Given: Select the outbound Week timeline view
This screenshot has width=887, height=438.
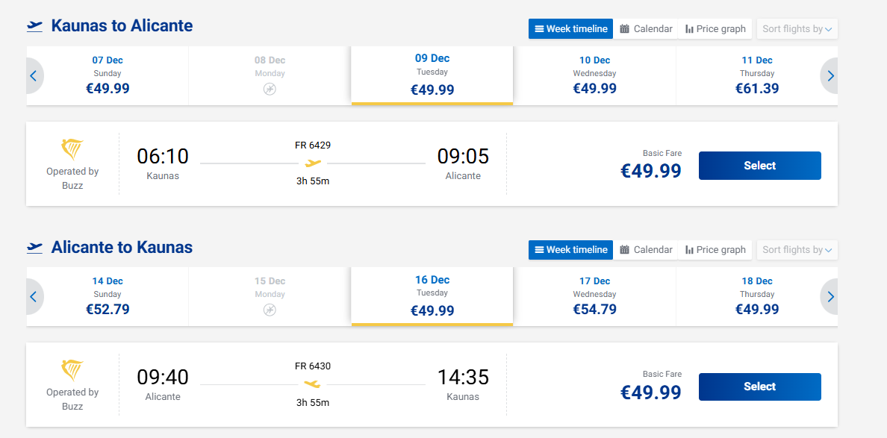Looking at the screenshot, I should [570, 29].
